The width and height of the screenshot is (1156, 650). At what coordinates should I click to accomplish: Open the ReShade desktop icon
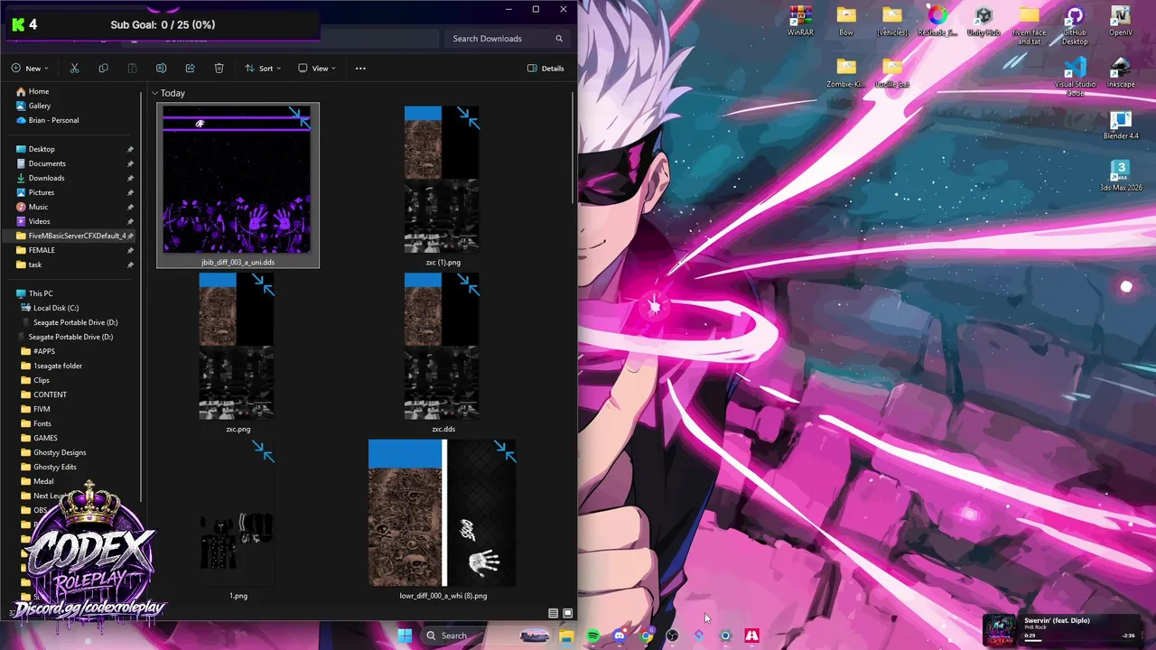pos(937,22)
